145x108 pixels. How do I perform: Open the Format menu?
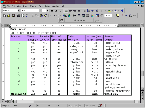[33, 6]
